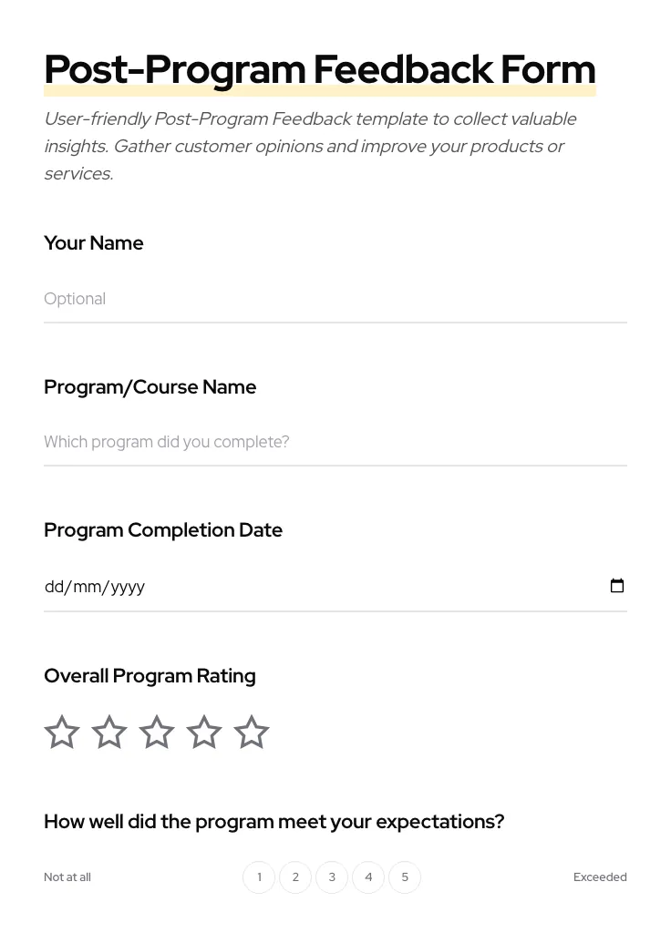Click the middle third star
The width and height of the screenshot is (671, 933).
pyautogui.click(x=156, y=732)
